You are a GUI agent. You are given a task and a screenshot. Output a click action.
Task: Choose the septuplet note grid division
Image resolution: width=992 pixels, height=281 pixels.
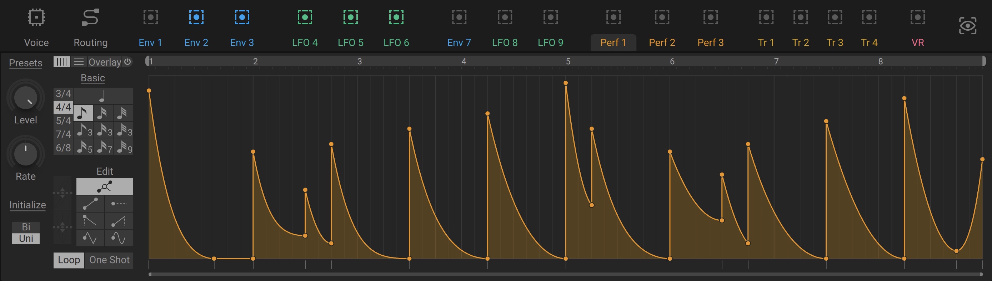tap(103, 147)
